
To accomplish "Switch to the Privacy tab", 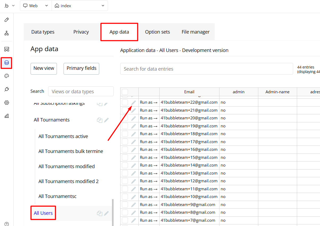I will 81,32.
